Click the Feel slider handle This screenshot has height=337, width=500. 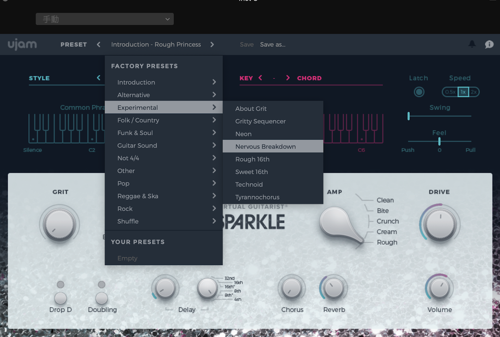(x=439, y=141)
